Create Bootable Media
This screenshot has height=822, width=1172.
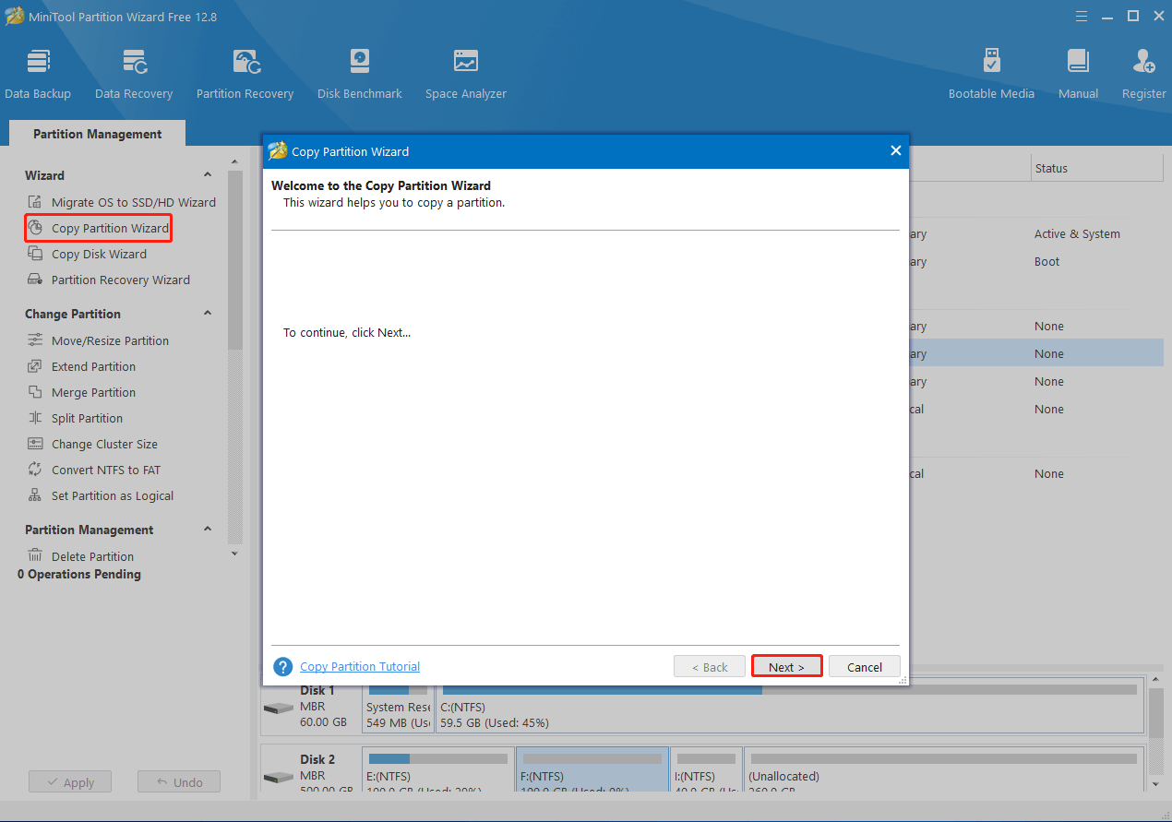[x=991, y=74]
